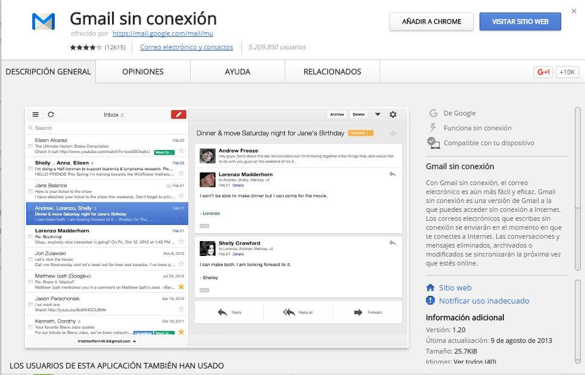Image resolution: width=585 pixels, height=375 pixels.
Task: Open Correo electrónico y contactos category link
Action: coord(186,47)
